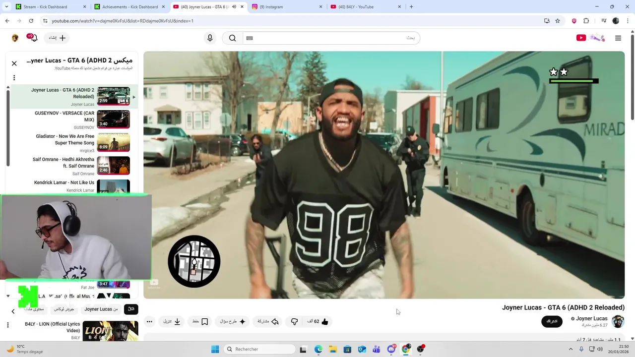635x357 pixels.
Task: Reload the page
Action: click(x=31, y=21)
